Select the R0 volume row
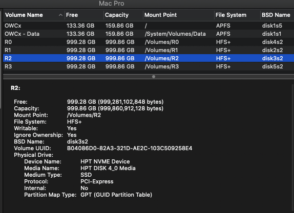This screenshot has width=294, height=213. click(149, 42)
